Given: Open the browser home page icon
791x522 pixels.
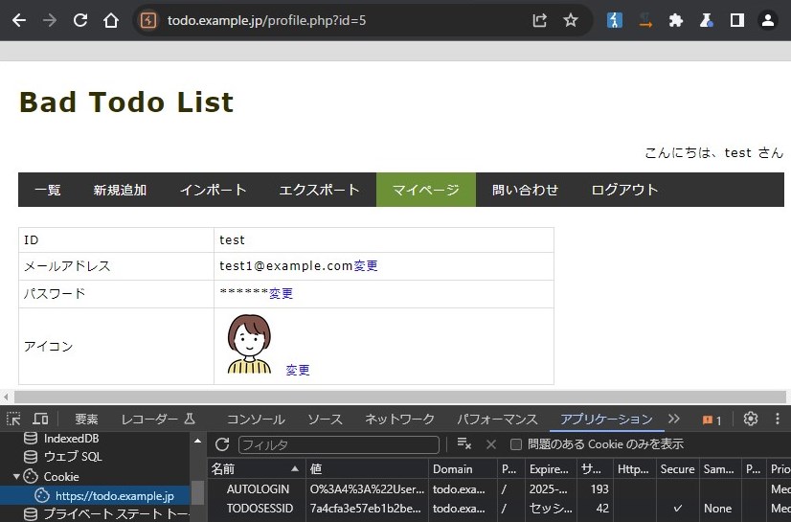Looking at the screenshot, I should point(111,21).
